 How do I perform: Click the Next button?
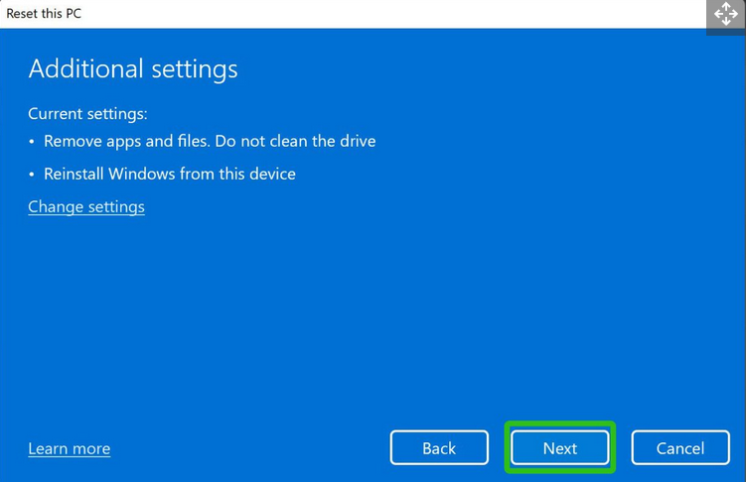coord(560,448)
